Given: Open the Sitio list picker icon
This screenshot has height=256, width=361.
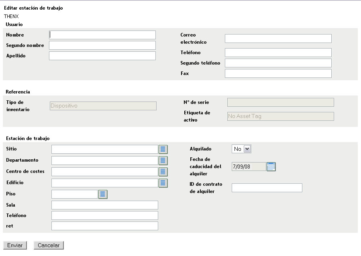Looking at the screenshot, I should coord(163,149).
